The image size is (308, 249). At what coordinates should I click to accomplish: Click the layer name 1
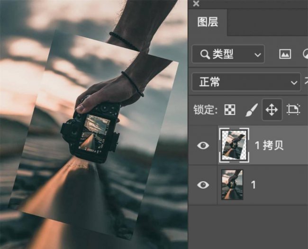[254, 185]
